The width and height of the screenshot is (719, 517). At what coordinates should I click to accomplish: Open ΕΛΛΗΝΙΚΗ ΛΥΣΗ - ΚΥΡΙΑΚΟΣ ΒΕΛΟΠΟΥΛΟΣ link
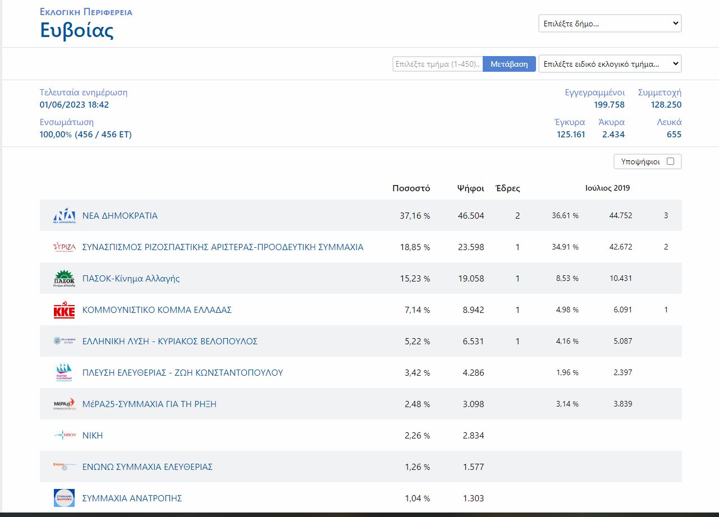(170, 341)
